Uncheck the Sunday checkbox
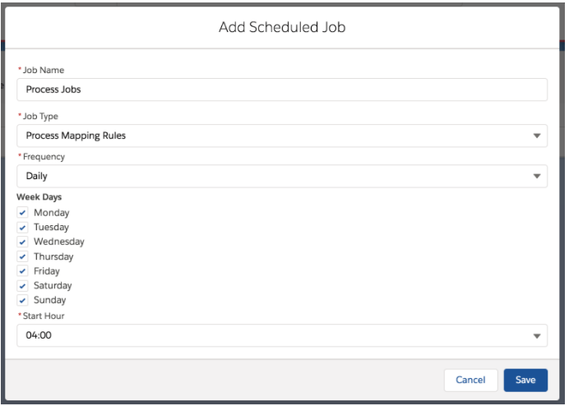The width and height of the screenshot is (569, 406). tap(22, 300)
